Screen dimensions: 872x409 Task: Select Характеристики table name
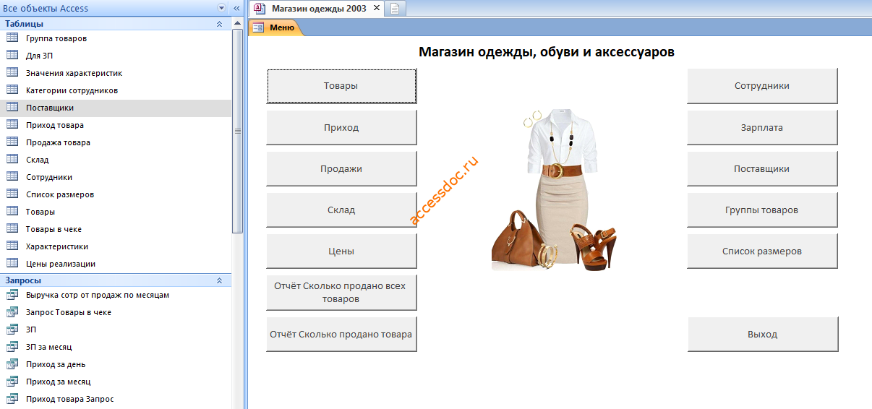pyautogui.click(x=57, y=246)
